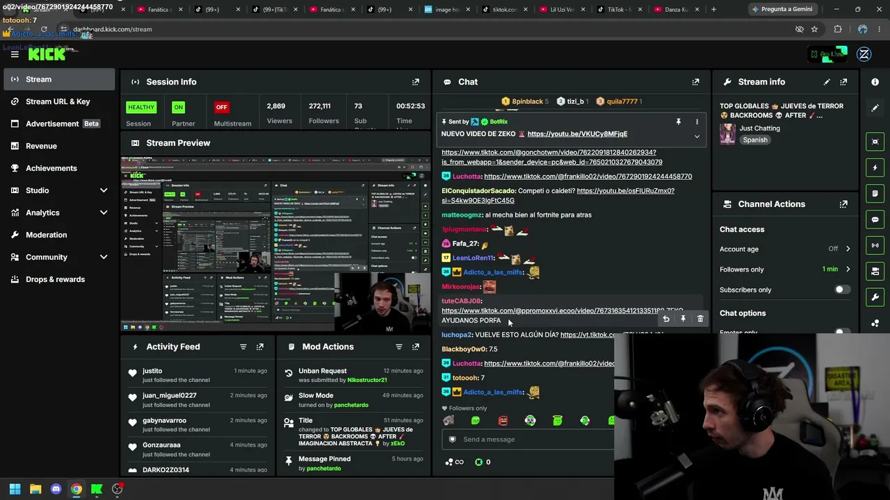
Task: Open the Achievements page
Action: click(58, 168)
